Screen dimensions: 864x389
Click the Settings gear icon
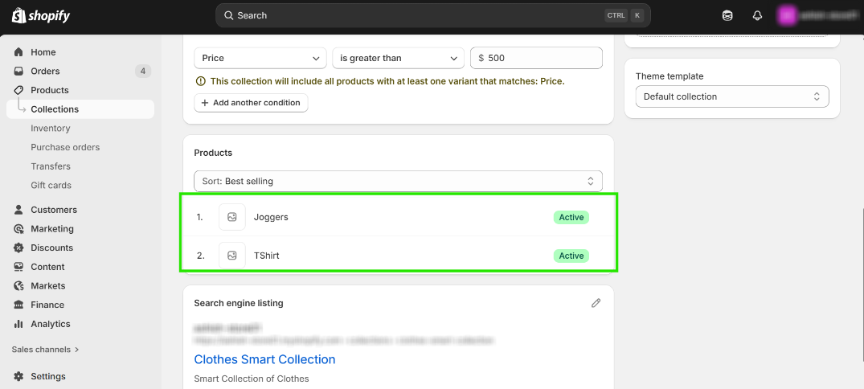tap(18, 376)
